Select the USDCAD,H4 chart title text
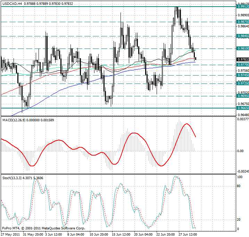 (12, 4)
